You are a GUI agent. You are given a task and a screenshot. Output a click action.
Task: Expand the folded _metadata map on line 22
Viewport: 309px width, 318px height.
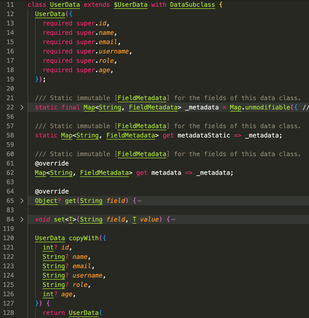[x=22, y=107]
